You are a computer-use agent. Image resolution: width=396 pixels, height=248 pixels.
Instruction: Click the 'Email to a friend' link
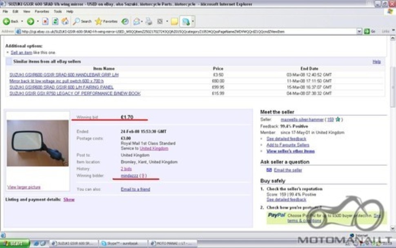(x=136, y=189)
